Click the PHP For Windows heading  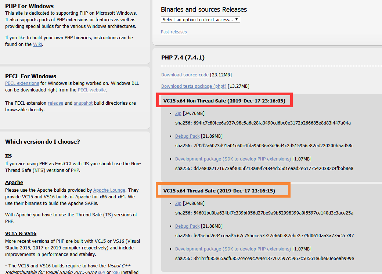[x=29, y=6]
